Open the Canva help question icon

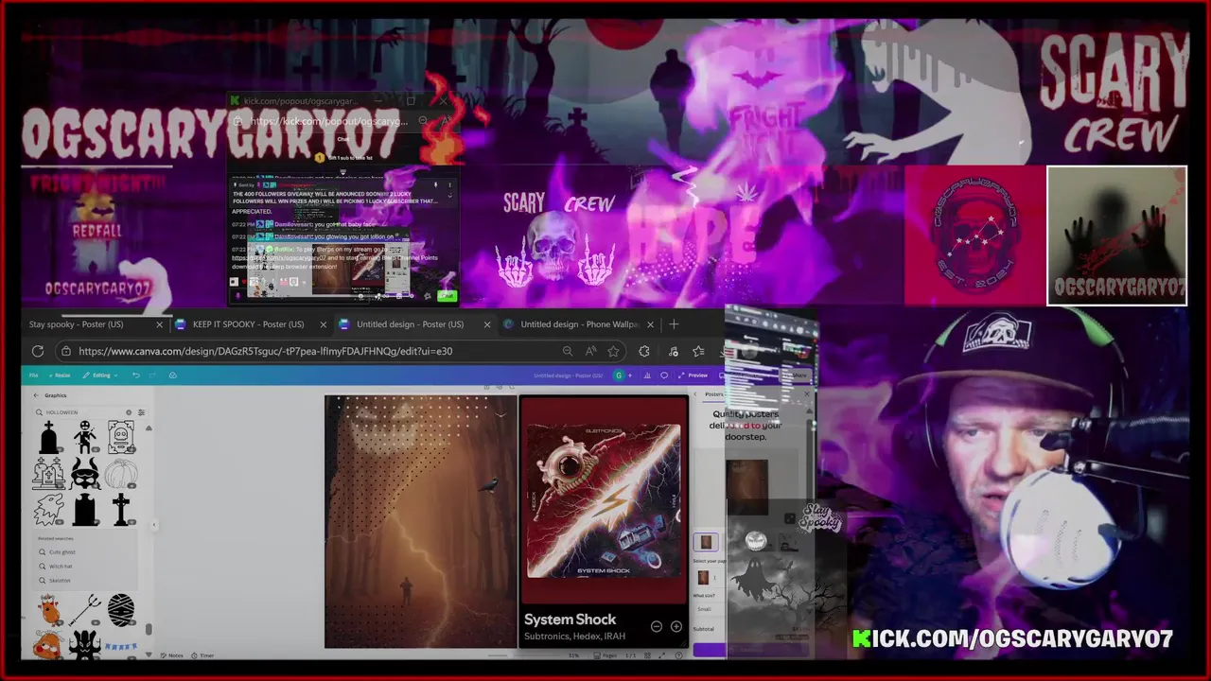[x=678, y=655]
